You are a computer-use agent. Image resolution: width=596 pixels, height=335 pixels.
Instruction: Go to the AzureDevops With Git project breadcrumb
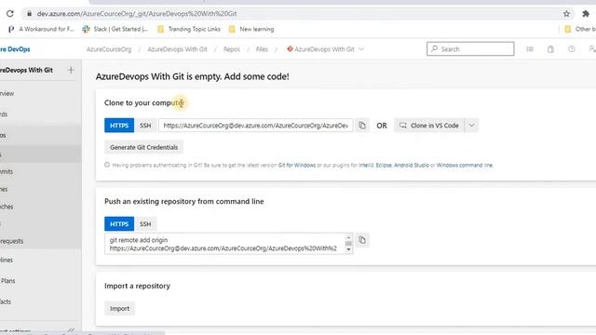pyautogui.click(x=177, y=49)
